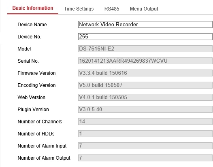213x167 pixels.
Task: Click the Number of Channels field
Action: (145, 121)
